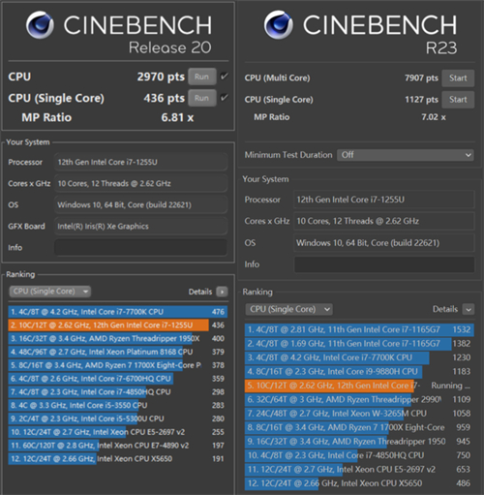This screenshot has width=484, height=495.
Task: Click the Cinebench R23 logo icon
Action: (x=279, y=24)
